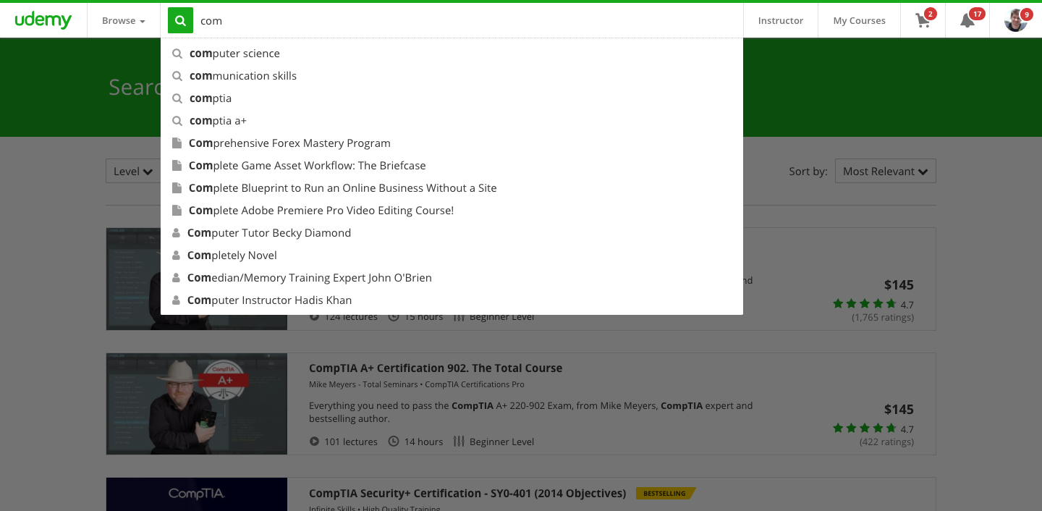1042x511 pixels.
Task: Click the person icon beside Computer Tutor Becky Diamond
Action: (x=176, y=233)
